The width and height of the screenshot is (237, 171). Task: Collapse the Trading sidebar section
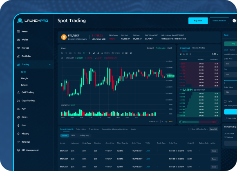(x=50, y=64)
